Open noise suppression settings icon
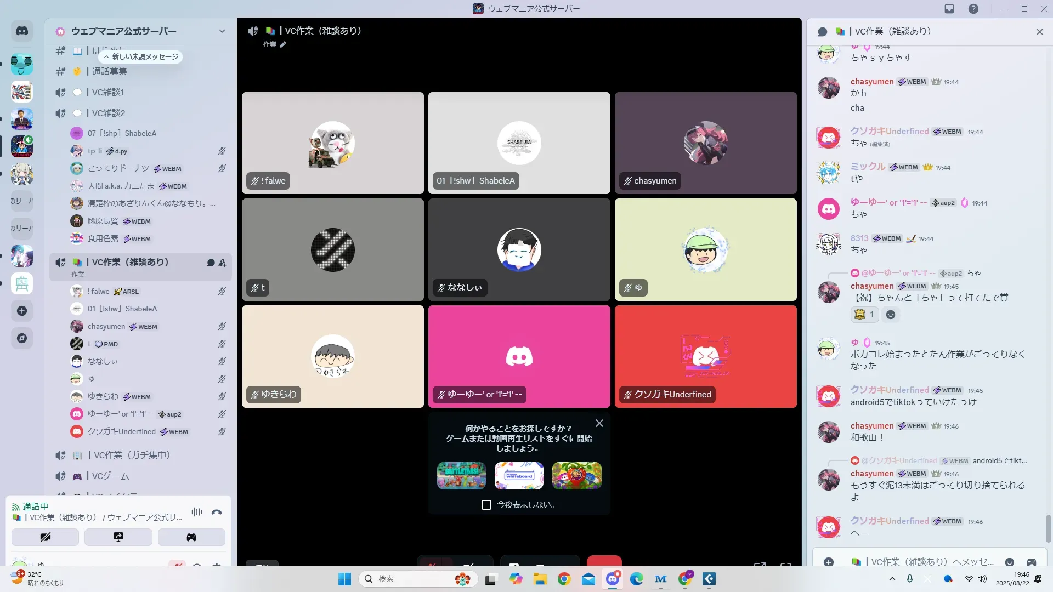 196,513
